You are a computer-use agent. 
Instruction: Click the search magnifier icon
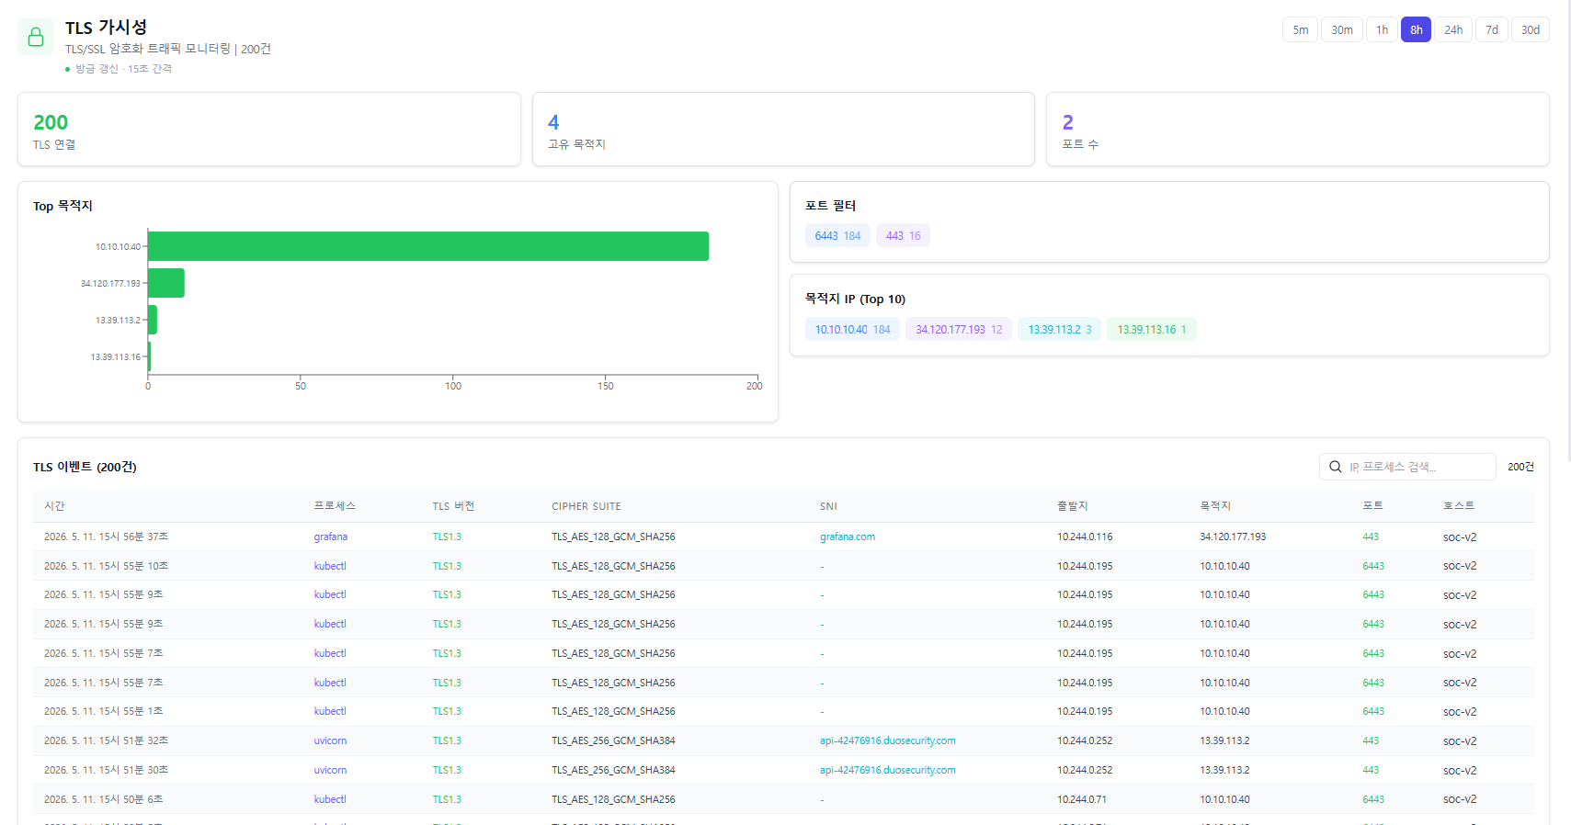(1336, 467)
